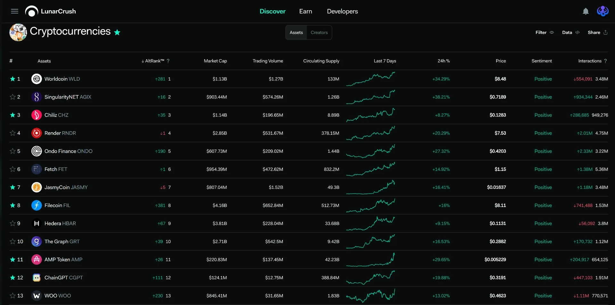The width and height of the screenshot is (615, 305).
Task: Click the Share button
Action: pos(598,32)
